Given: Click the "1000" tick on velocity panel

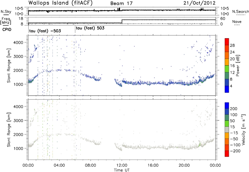Looking at the screenshot, I should [18, 148].
